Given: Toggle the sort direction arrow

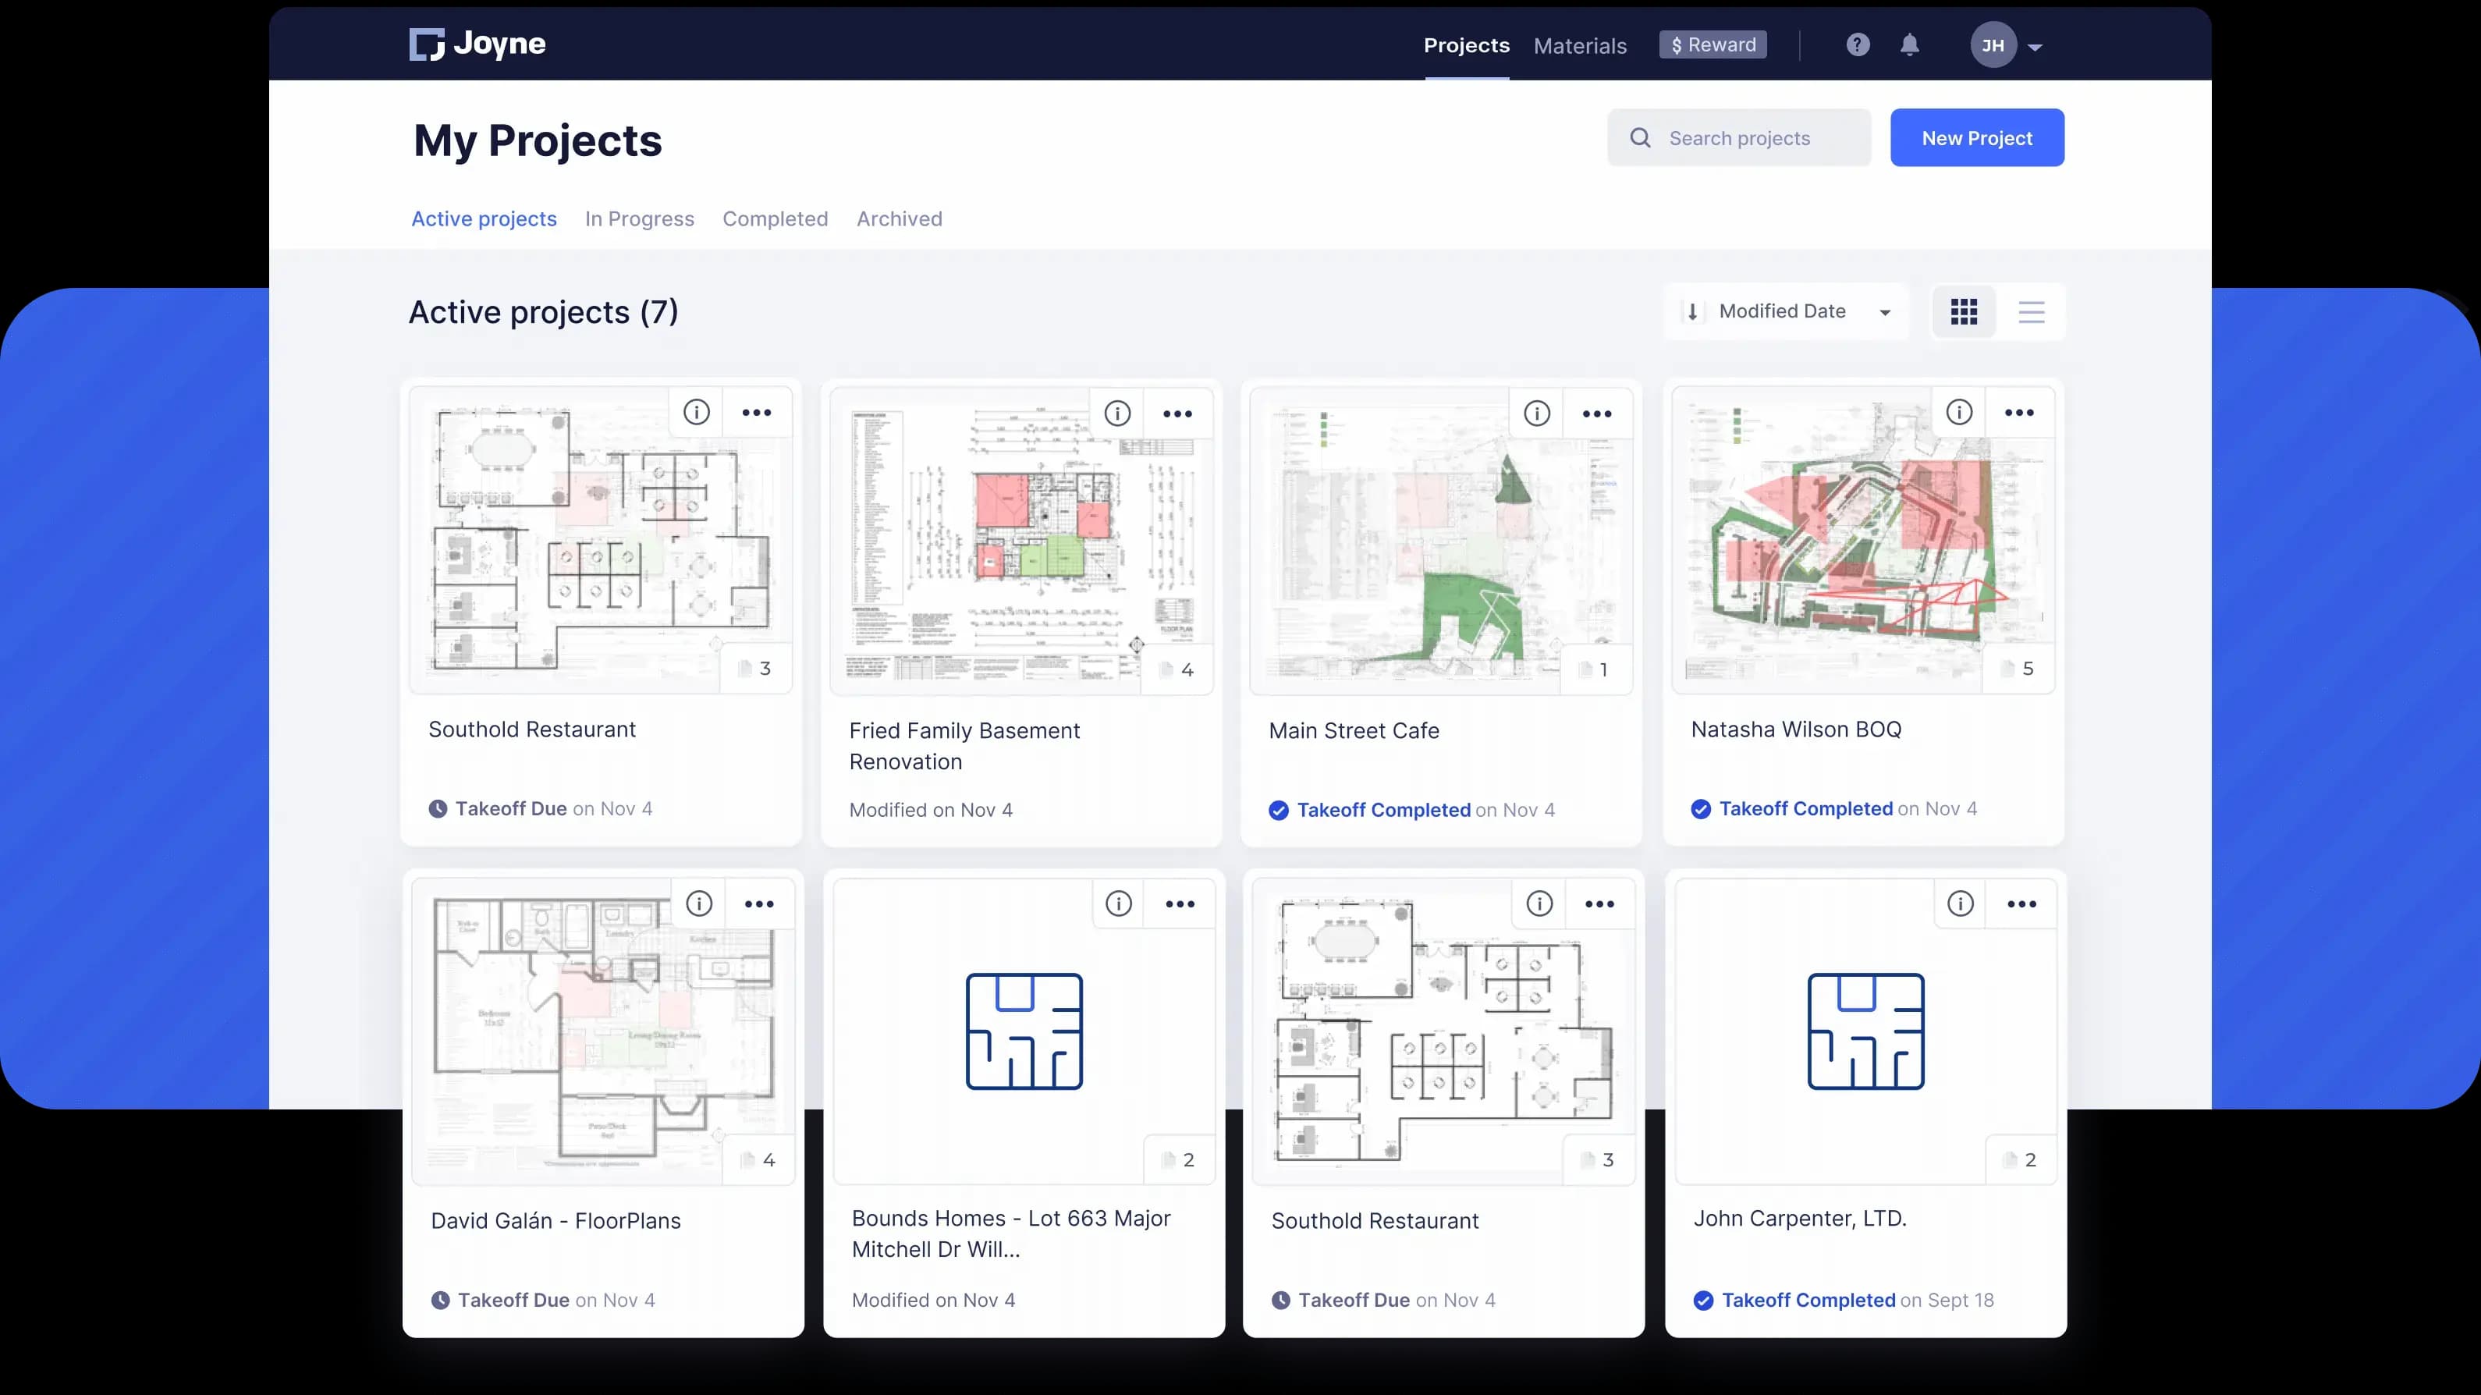Looking at the screenshot, I should (1692, 311).
